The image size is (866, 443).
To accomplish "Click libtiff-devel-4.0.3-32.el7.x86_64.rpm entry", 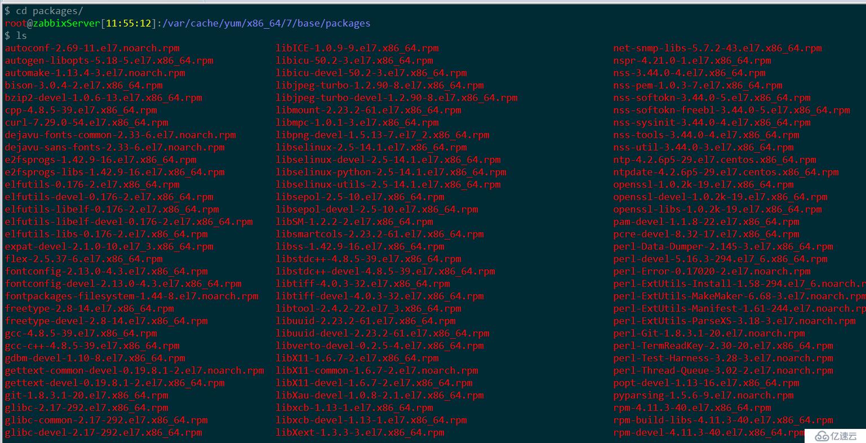I will click(380, 296).
